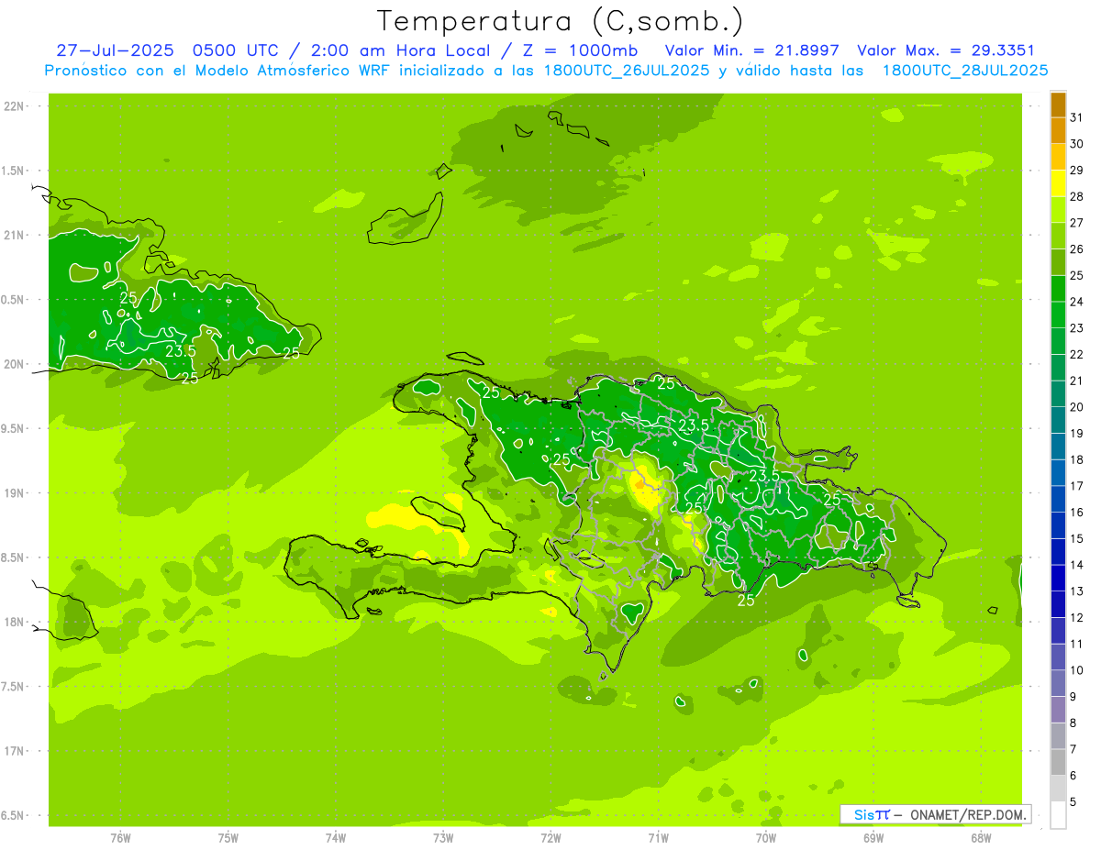Select the '1800UTC_28JUL2025' valid-until timestamp
The width and height of the screenshot is (1101, 850).
click(x=965, y=71)
